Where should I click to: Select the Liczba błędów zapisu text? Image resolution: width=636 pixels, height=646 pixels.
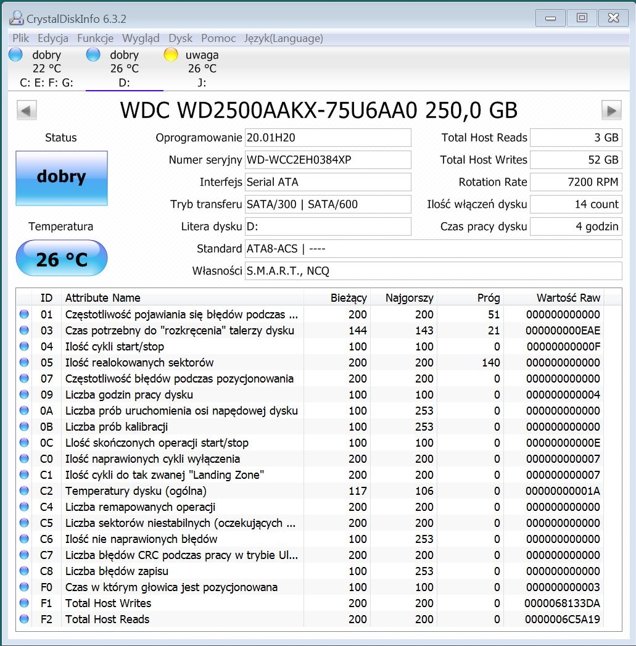point(117,571)
